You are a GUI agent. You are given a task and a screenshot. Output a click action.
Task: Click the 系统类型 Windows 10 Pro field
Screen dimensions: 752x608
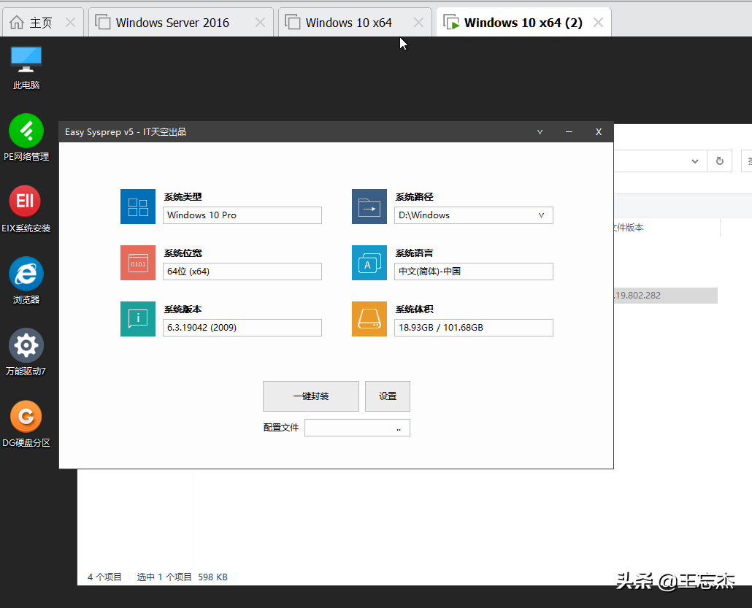click(x=242, y=215)
